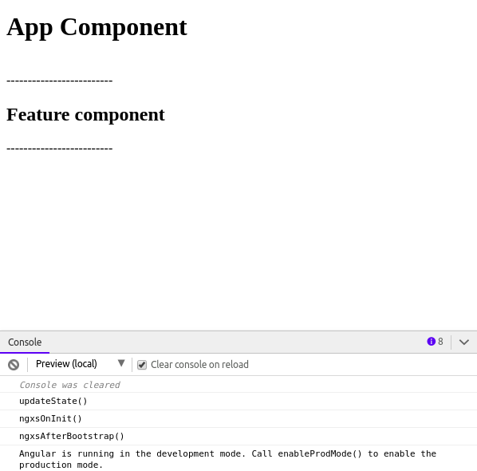477x471 pixels.
Task: Open the Preview (local) context dropdown
Action: [x=80, y=364]
